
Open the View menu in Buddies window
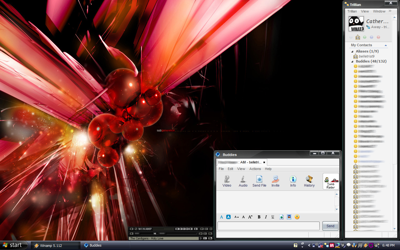(x=241, y=169)
